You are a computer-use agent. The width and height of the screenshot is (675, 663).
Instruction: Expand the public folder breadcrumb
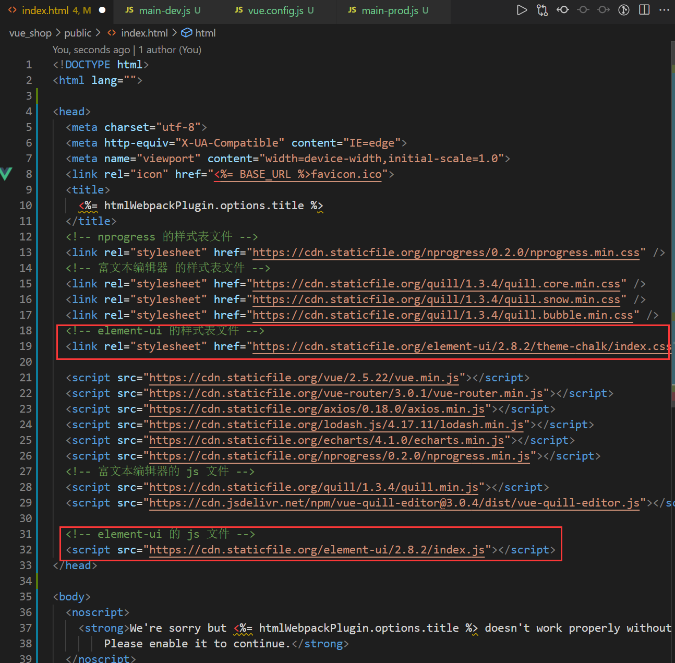[x=78, y=33]
